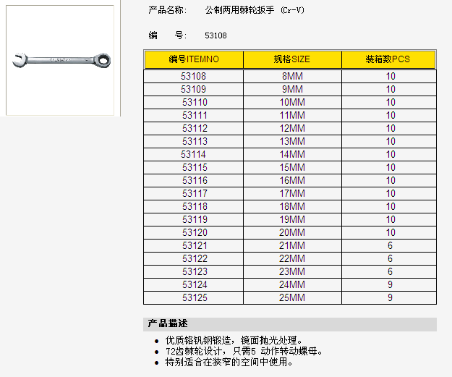Click item number 53112 cell

(x=194, y=128)
